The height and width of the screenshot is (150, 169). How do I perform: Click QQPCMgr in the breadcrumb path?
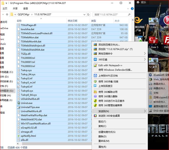[x=24, y=15]
